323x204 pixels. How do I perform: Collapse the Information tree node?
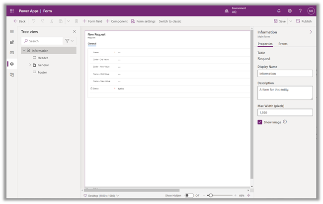tap(23, 51)
